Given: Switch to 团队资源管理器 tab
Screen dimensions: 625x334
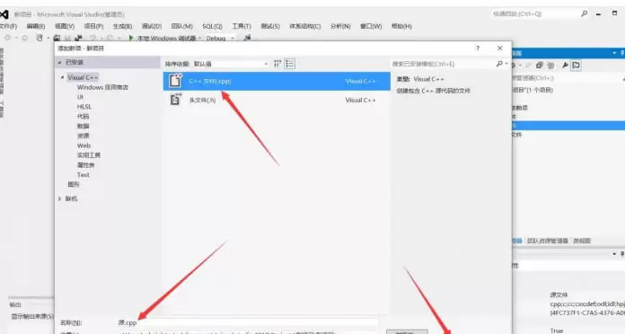Looking at the screenshot, I should point(548,242).
